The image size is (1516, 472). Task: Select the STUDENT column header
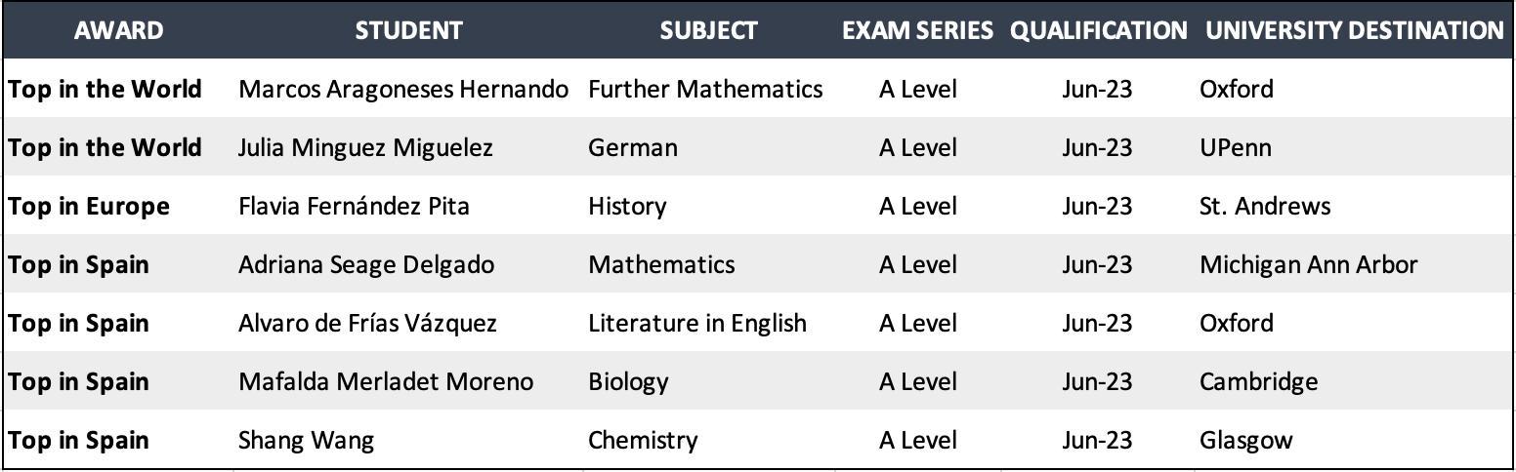pyautogui.click(x=408, y=30)
